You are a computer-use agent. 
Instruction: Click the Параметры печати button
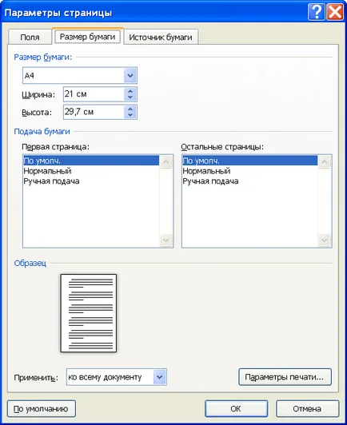(x=285, y=377)
